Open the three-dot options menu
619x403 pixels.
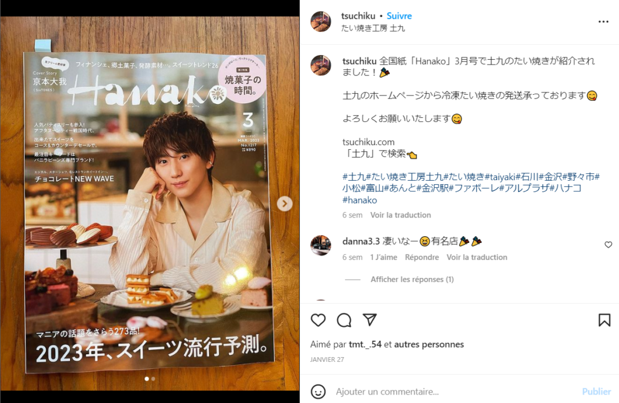click(603, 22)
